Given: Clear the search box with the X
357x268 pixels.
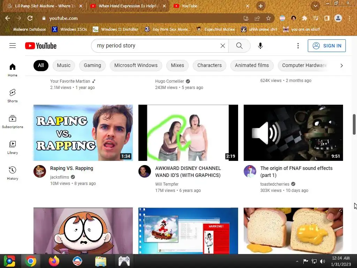Looking at the screenshot, I should point(223,46).
